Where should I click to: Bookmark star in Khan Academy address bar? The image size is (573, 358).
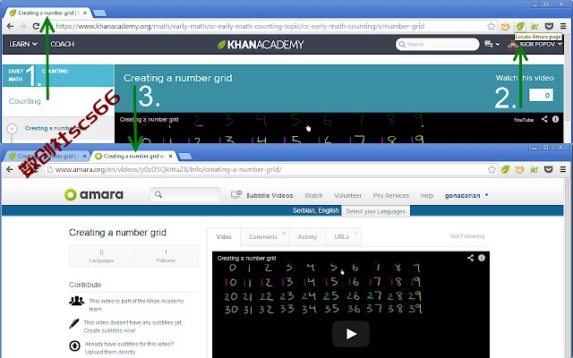492,26
